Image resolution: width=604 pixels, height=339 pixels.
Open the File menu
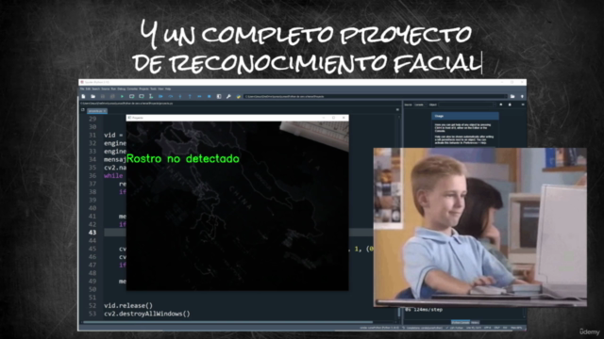[82, 89]
